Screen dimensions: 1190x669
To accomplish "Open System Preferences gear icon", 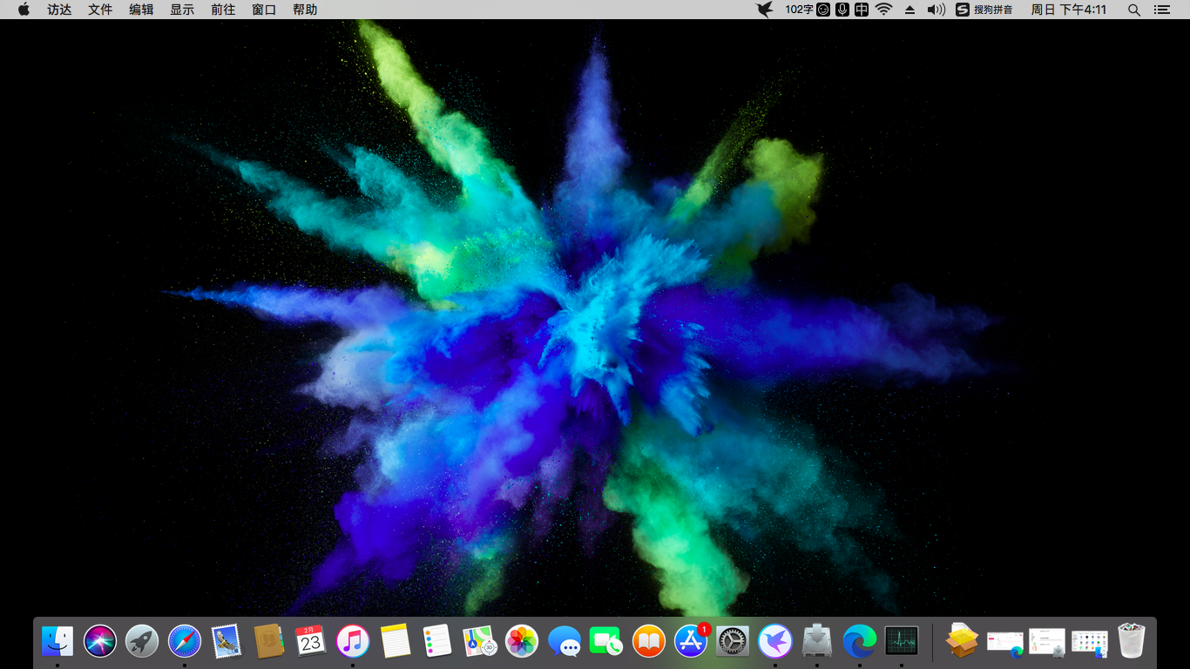I will pyautogui.click(x=733, y=642).
